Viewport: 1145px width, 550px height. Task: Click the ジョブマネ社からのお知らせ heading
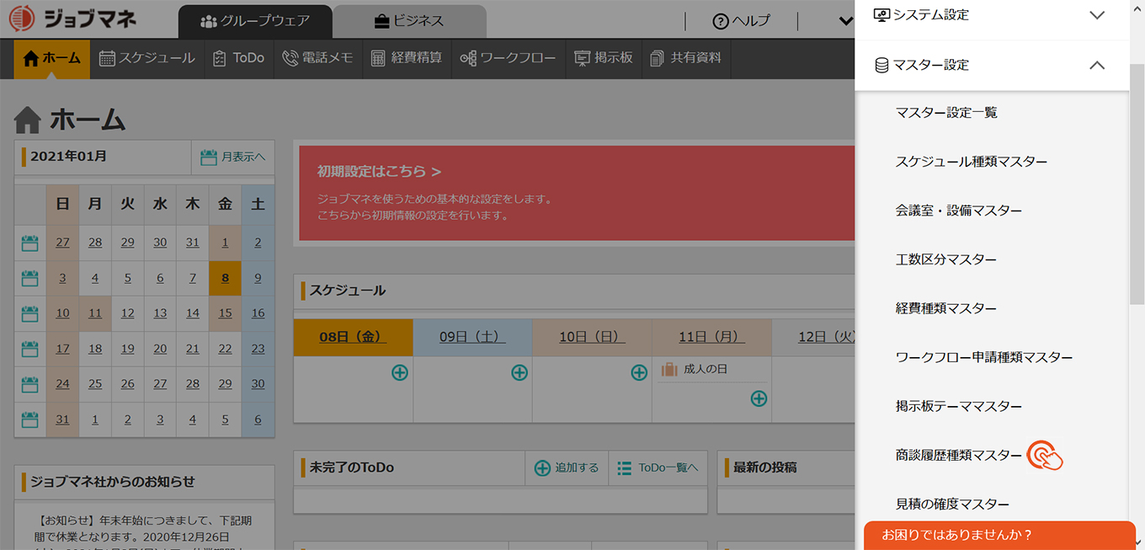tap(112, 482)
